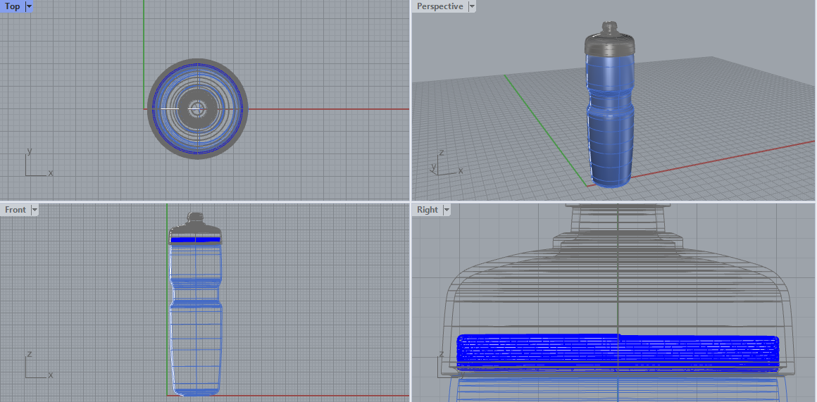Select the circular bottle outline in Top viewport
This screenshot has height=402, width=817.
198,109
